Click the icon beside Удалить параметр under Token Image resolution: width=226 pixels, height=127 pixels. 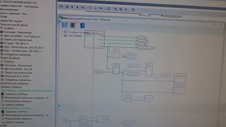pos(3,105)
